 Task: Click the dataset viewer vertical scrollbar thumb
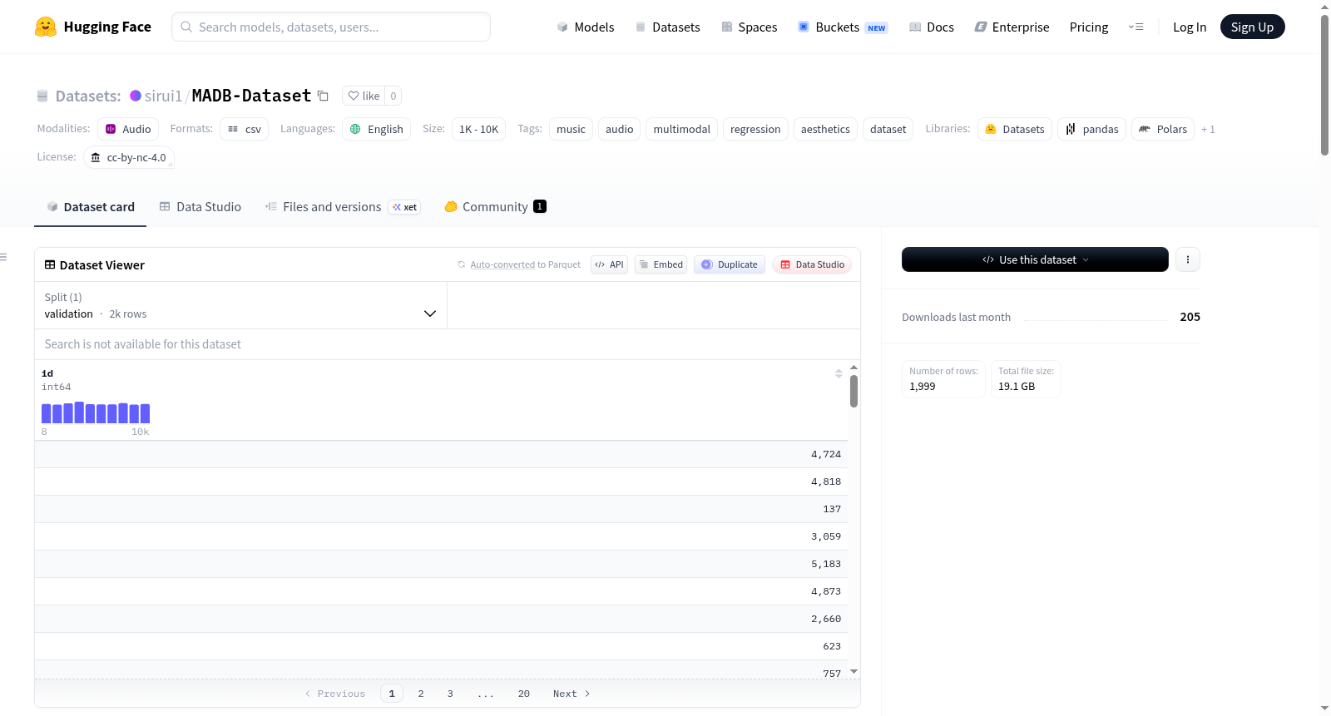(x=854, y=391)
